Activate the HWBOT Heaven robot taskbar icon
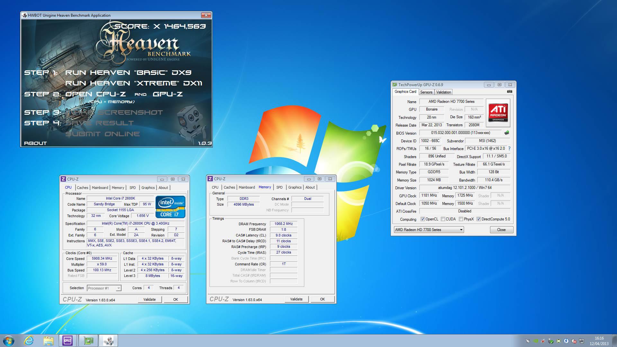The image size is (617, 347). click(x=108, y=341)
